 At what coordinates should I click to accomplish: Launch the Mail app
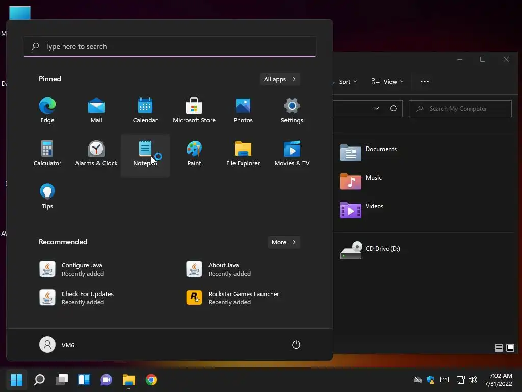pyautogui.click(x=96, y=111)
